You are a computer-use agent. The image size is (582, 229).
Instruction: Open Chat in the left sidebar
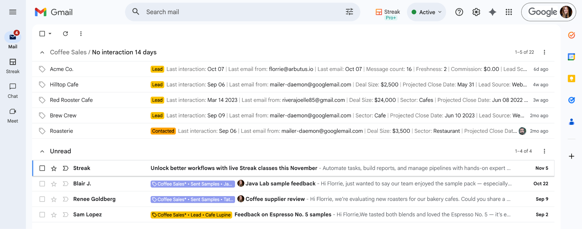click(13, 91)
